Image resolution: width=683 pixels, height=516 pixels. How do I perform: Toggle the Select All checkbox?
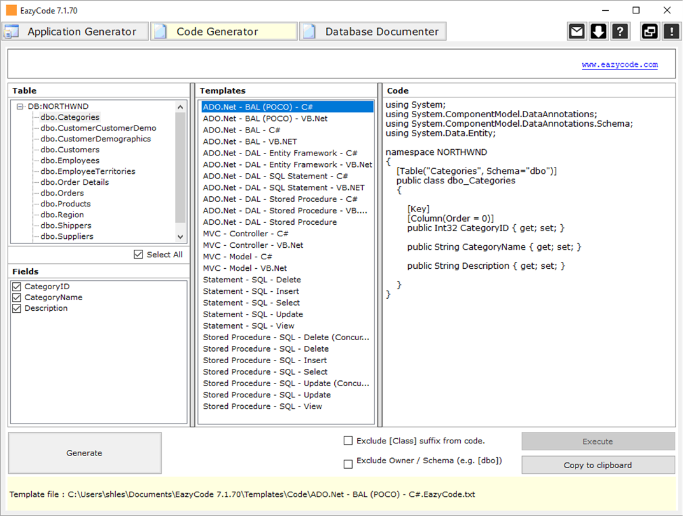tap(138, 255)
